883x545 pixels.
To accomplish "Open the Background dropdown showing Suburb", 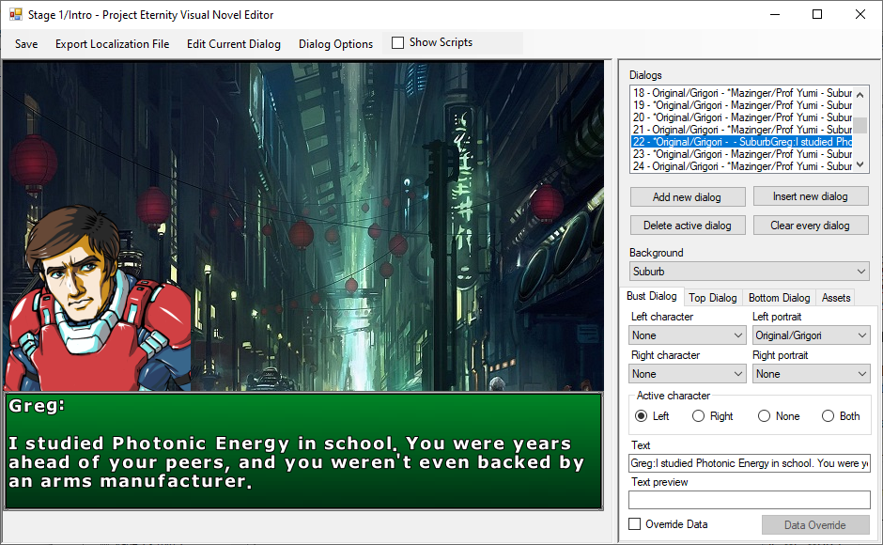I will (749, 272).
